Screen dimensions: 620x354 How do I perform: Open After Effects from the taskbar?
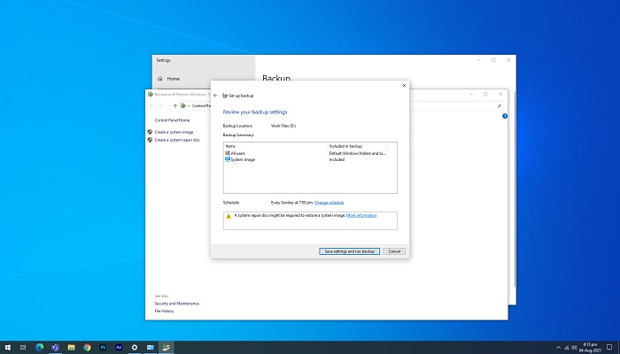click(x=119, y=347)
